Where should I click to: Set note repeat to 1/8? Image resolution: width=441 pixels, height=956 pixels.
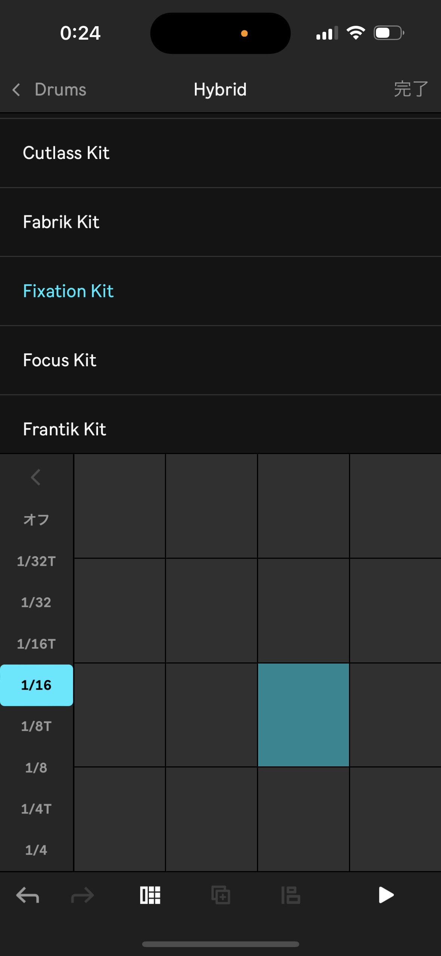pos(36,767)
